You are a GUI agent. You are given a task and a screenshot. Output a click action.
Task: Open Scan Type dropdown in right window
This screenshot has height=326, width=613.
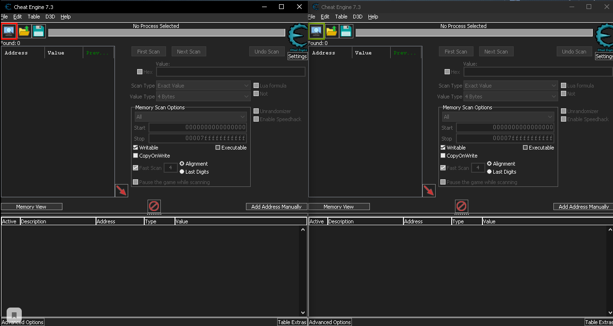511,86
